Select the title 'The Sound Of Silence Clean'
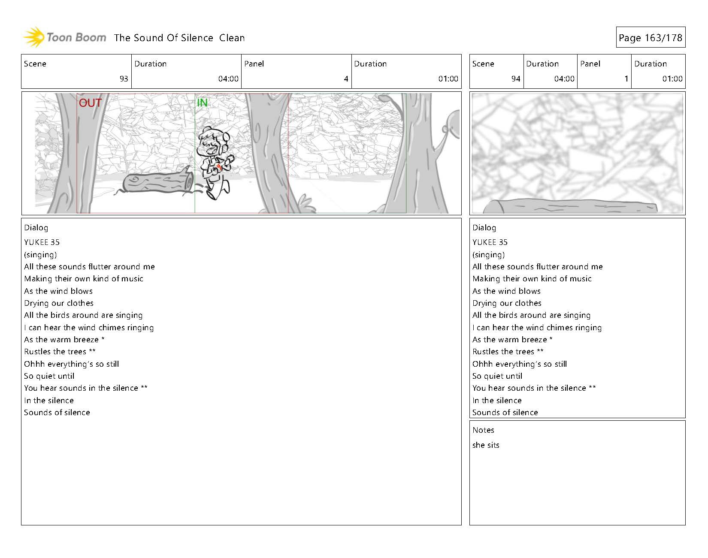This screenshot has width=708, height=558. tap(179, 38)
